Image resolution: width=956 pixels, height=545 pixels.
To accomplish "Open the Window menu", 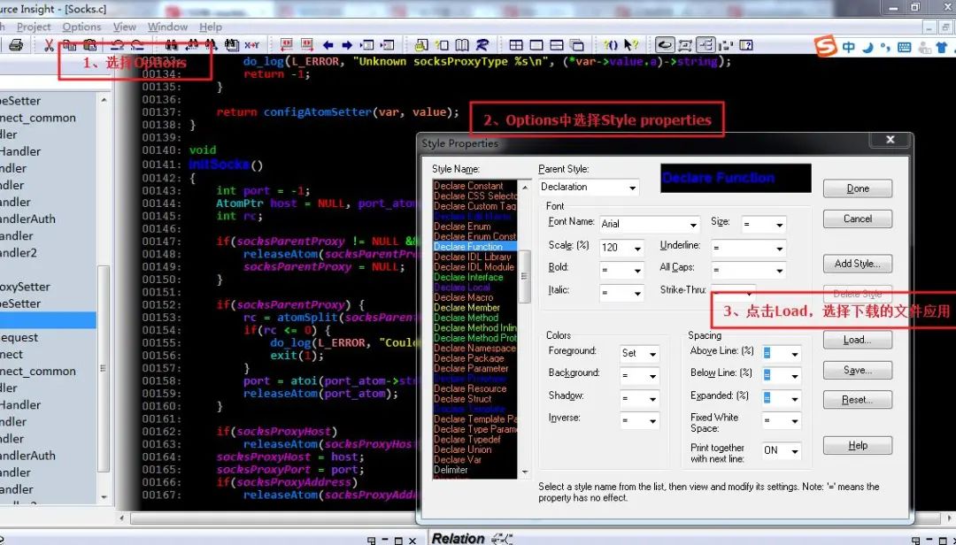I will coord(167,27).
